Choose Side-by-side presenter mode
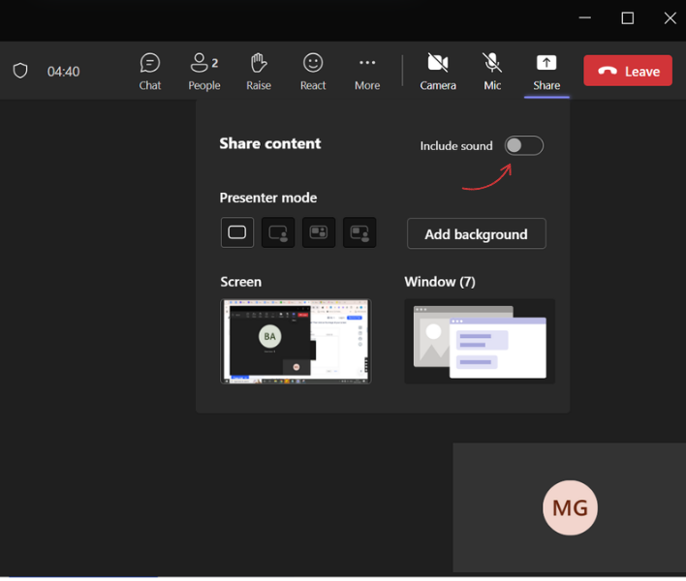Image resolution: width=686 pixels, height=581 pixels. (319, 232)
